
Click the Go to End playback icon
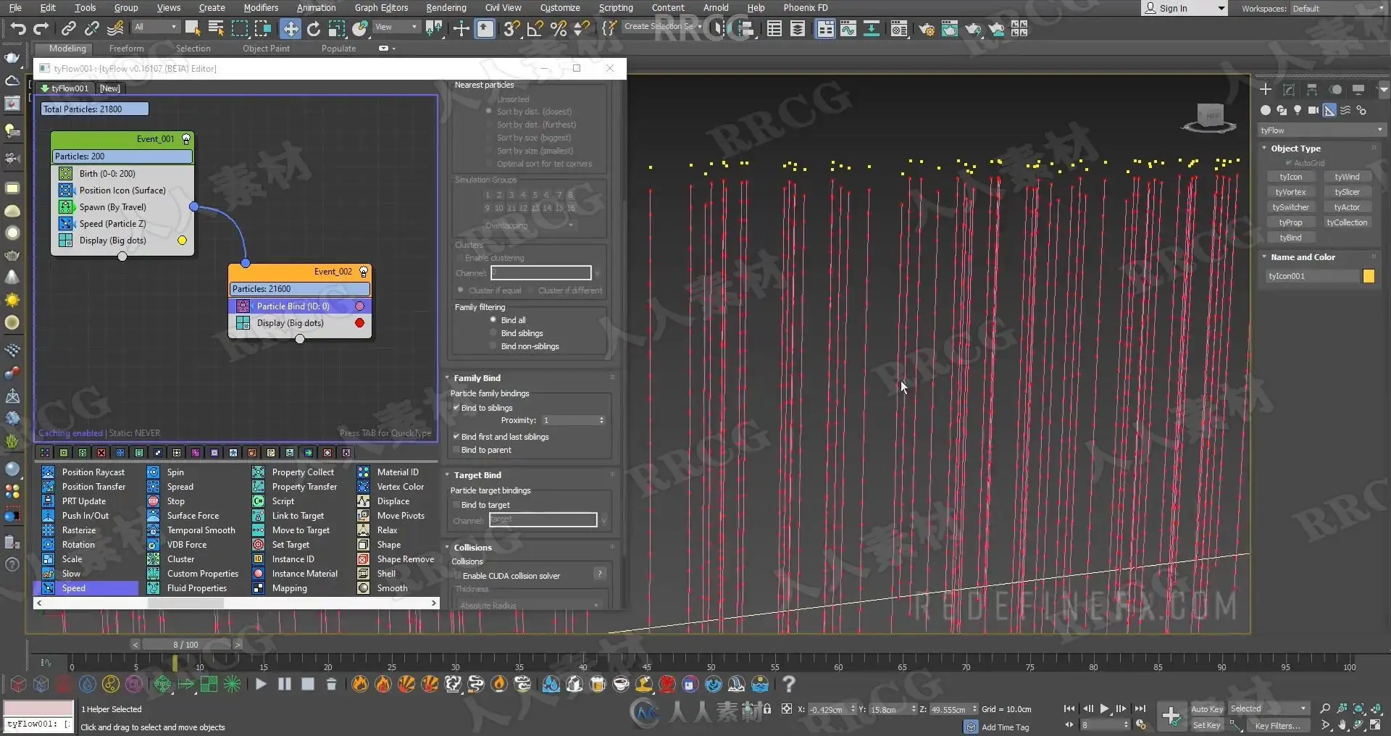tap(1140, 708)
